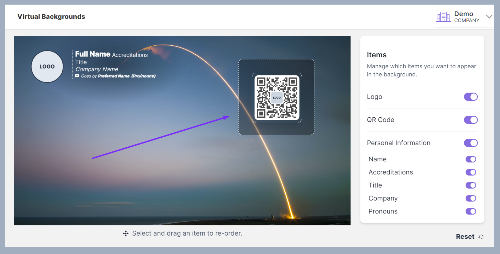Click the Company Name text in preview

(97, 69)
